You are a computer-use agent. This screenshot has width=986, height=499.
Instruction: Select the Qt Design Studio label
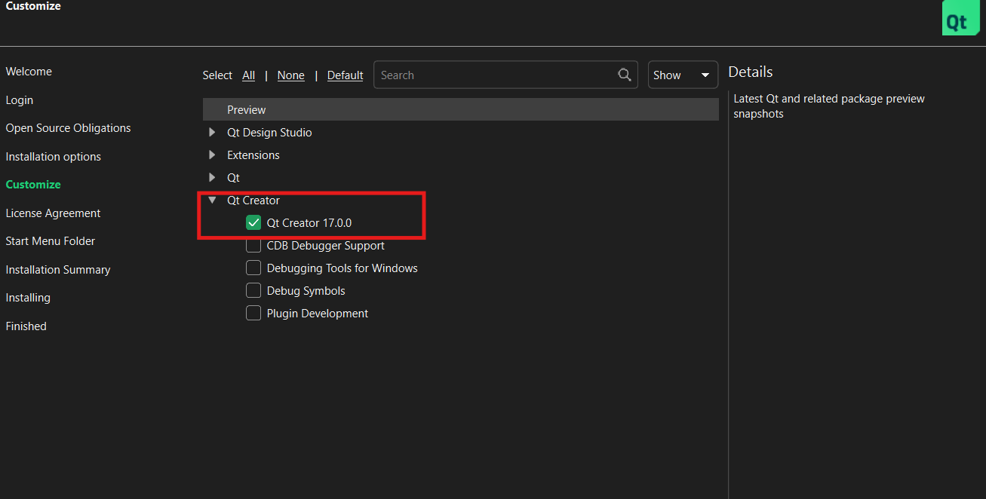(x=269, y=133)
